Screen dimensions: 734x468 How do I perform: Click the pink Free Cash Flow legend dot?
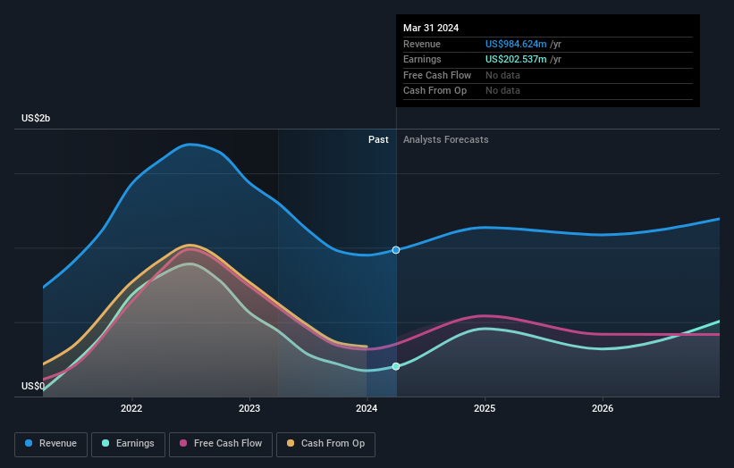point(183,443)
